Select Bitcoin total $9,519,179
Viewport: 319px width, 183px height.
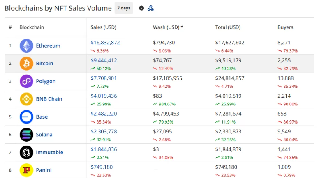point(228,60)
